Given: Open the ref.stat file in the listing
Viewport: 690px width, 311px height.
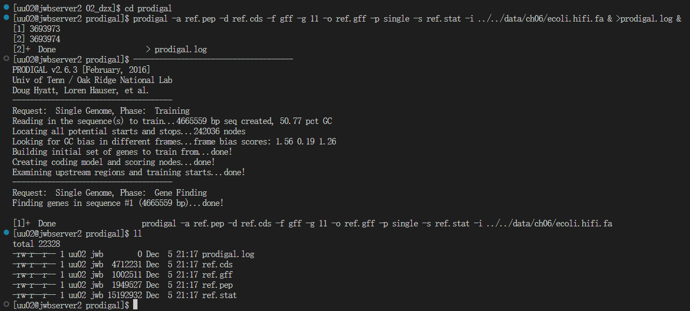Looking at the screenshot, I should [x=219, y=295].
